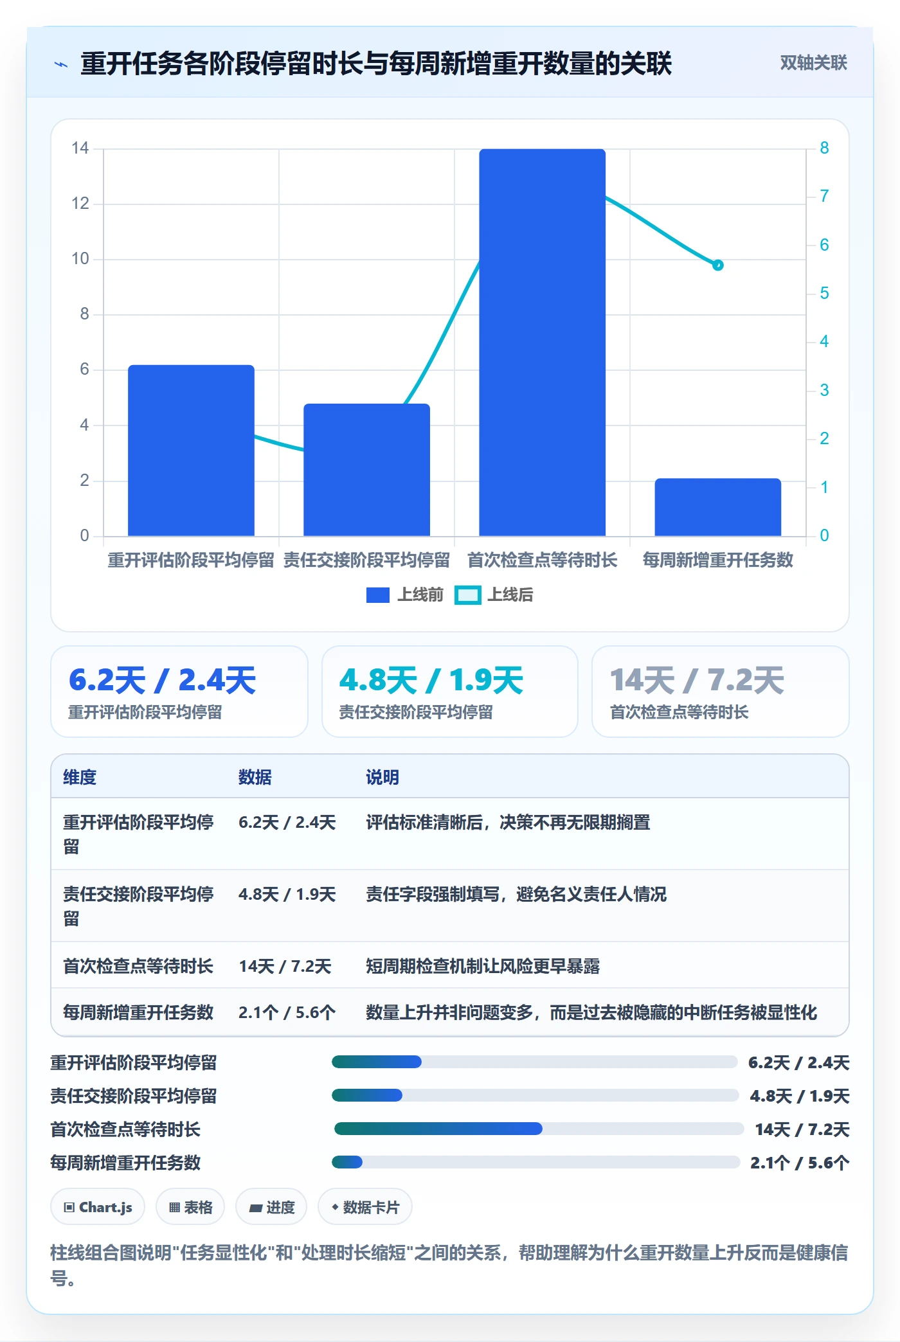The width and height of the screenshot is (900, 1342).
Task: Click the 重开评估阶段平均停留 bar in chart
Action: [x=191, y=450]
